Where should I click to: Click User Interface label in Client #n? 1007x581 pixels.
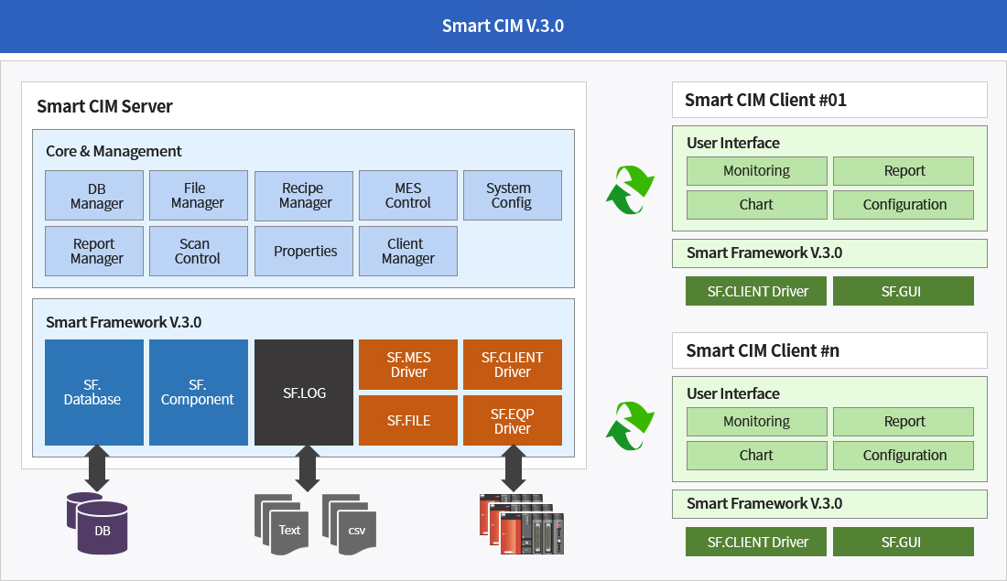tap(732, 393)
